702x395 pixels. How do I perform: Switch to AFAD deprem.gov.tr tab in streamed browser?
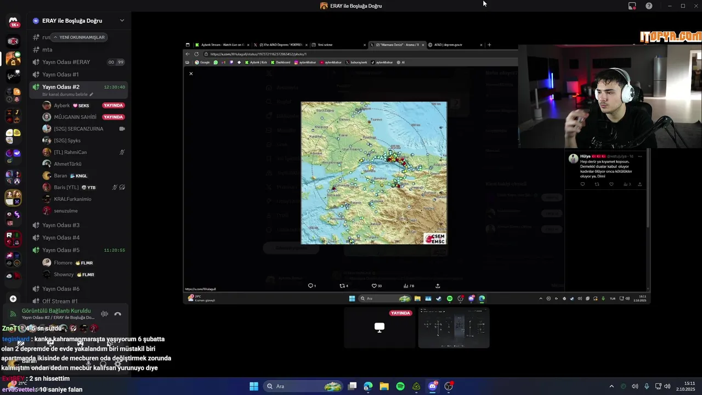[x=455, y=45]
